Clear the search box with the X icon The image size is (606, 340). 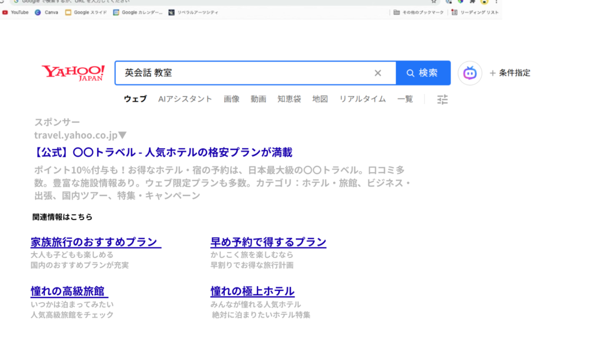378,73
